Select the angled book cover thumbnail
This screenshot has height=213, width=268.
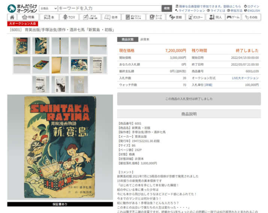41,65
